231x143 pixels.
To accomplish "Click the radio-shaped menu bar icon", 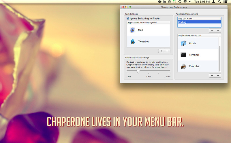I will pos(164,2).
